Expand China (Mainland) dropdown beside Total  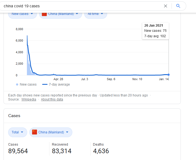pos(51,132)
